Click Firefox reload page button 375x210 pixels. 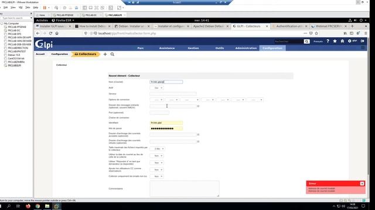click(50, 33)
